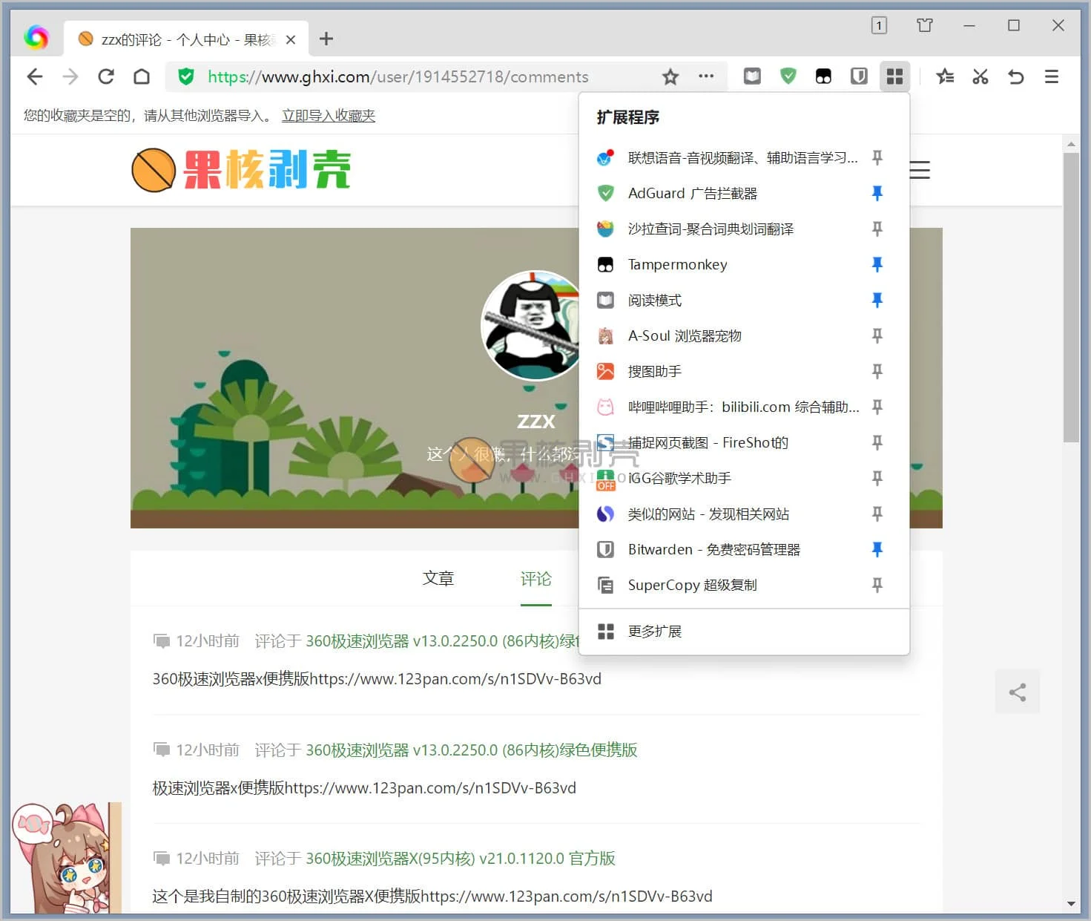
Task: Pin iGG谷歌学术助手 to toolbar
Action: point(877,478)
